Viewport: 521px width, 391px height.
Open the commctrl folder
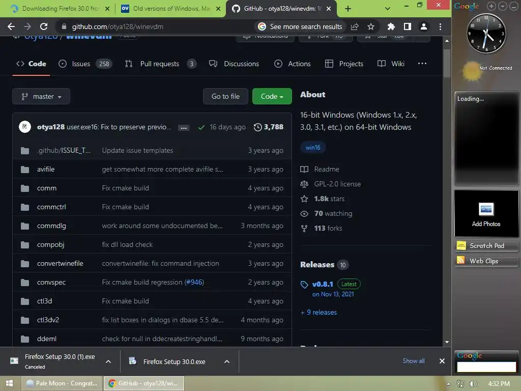pyautogui.click(x=51, y=207)
